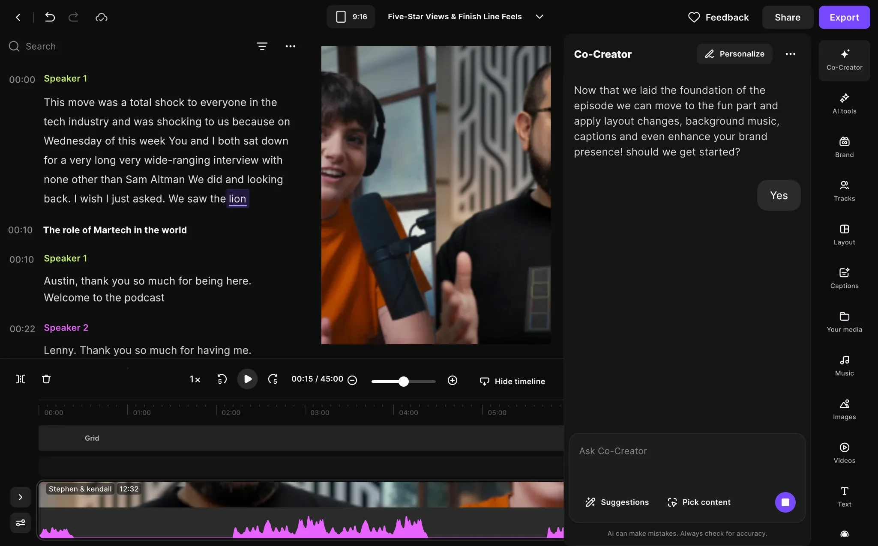Click Pick content button
Image resolution: width=878 pixels, height=546 pixels.
tap(699, 502)
